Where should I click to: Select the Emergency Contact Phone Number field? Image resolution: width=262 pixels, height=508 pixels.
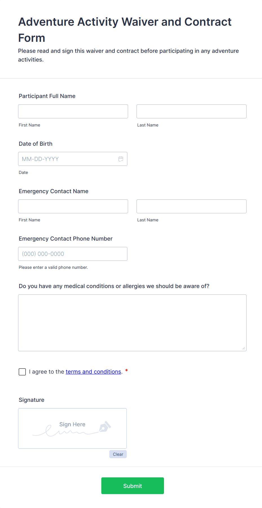point(73,254)
